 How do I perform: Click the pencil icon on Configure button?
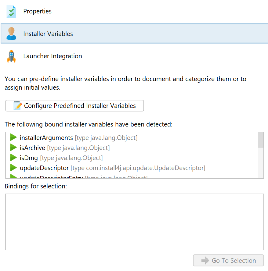18,105
